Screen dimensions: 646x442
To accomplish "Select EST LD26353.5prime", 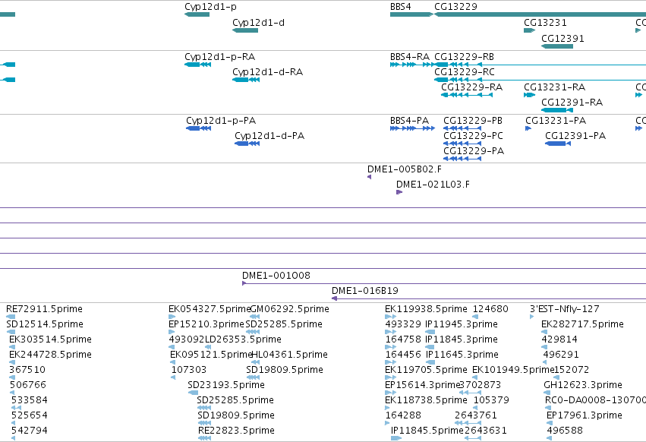I will (x=208, y=347).
